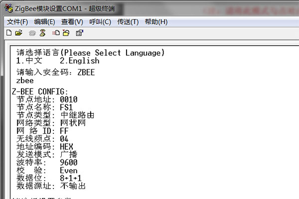
Task: Click the New connection toolbar icon
Action: pyautogui.click(x=9, y=33)
